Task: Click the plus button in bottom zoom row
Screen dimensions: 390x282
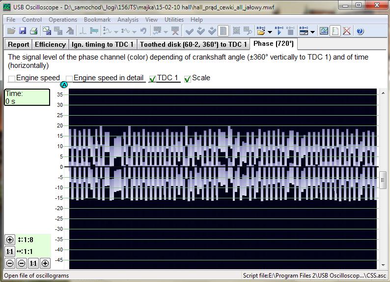Action: [45, 263]
